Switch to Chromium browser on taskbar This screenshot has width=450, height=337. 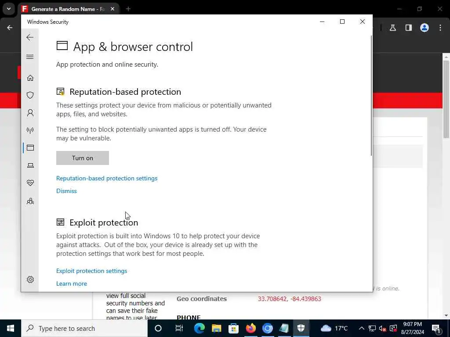click(268, 328)
